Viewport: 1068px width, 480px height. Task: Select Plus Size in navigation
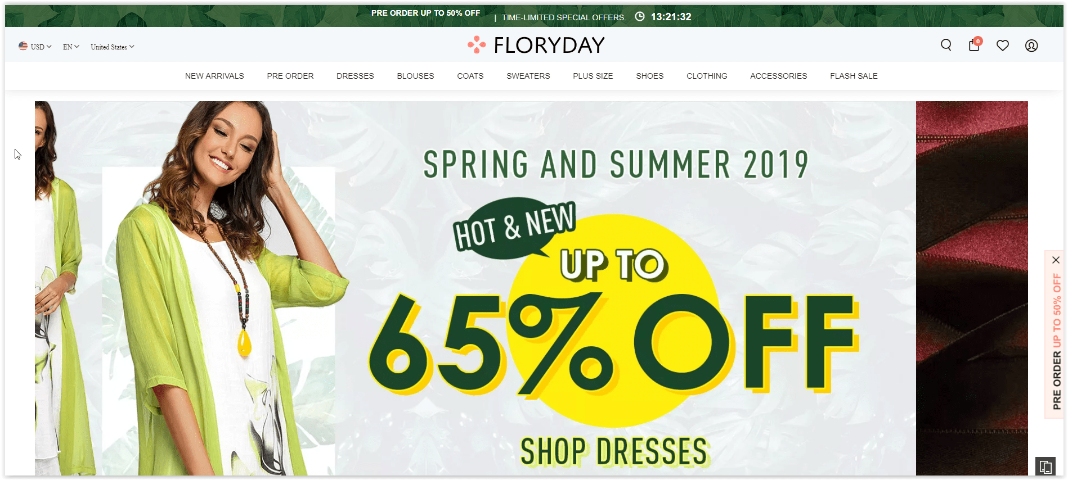point(593,76)
